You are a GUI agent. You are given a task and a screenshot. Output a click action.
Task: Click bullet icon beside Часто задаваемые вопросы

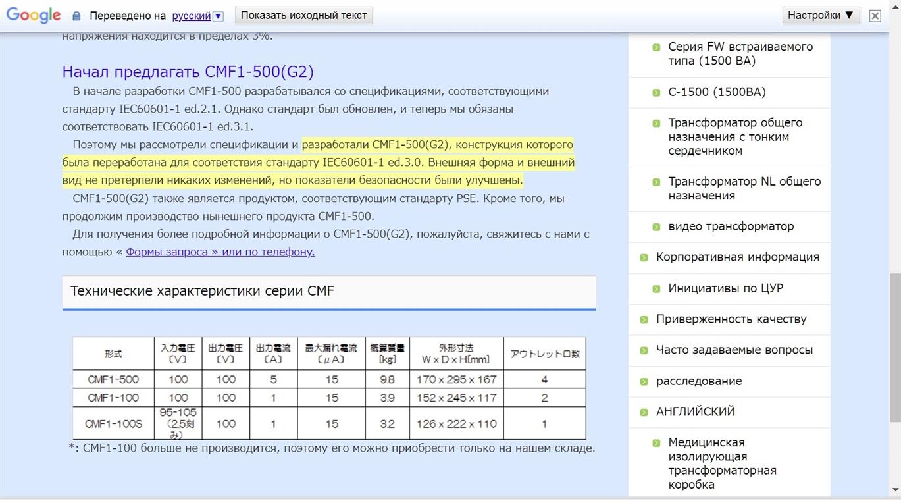click(x=644, y=351)
